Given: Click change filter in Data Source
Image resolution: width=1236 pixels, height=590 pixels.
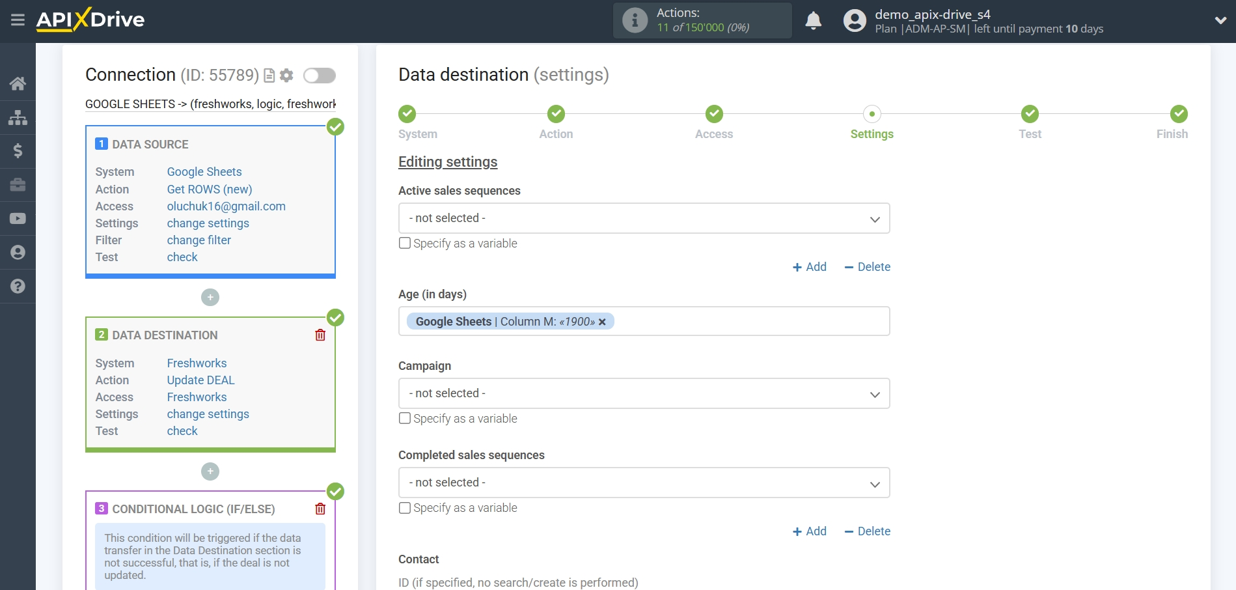Looking at the screenshot, I should click(x=199, y=240).
